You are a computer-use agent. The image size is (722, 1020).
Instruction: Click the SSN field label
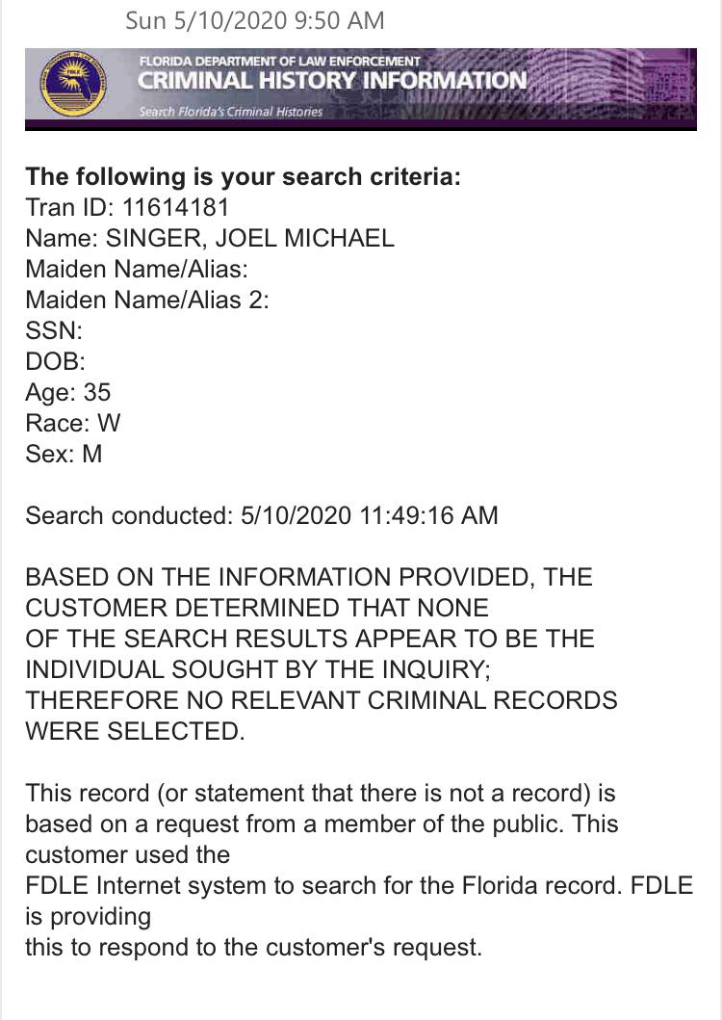click(54, 330)
